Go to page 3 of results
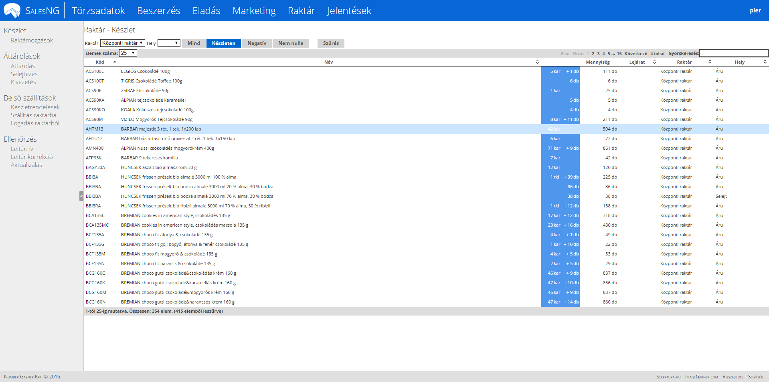 [598, 54]
